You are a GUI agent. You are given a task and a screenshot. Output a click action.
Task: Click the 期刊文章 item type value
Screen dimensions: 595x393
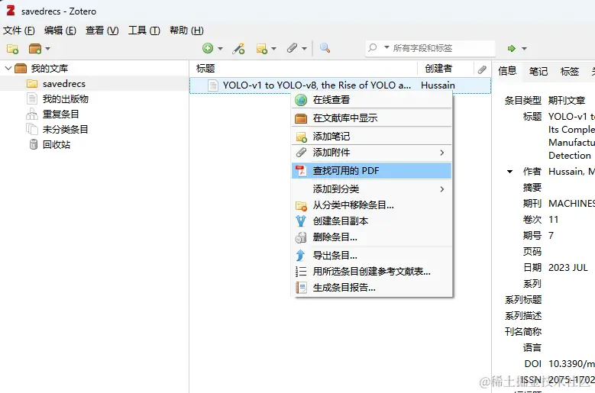[567, 101]
